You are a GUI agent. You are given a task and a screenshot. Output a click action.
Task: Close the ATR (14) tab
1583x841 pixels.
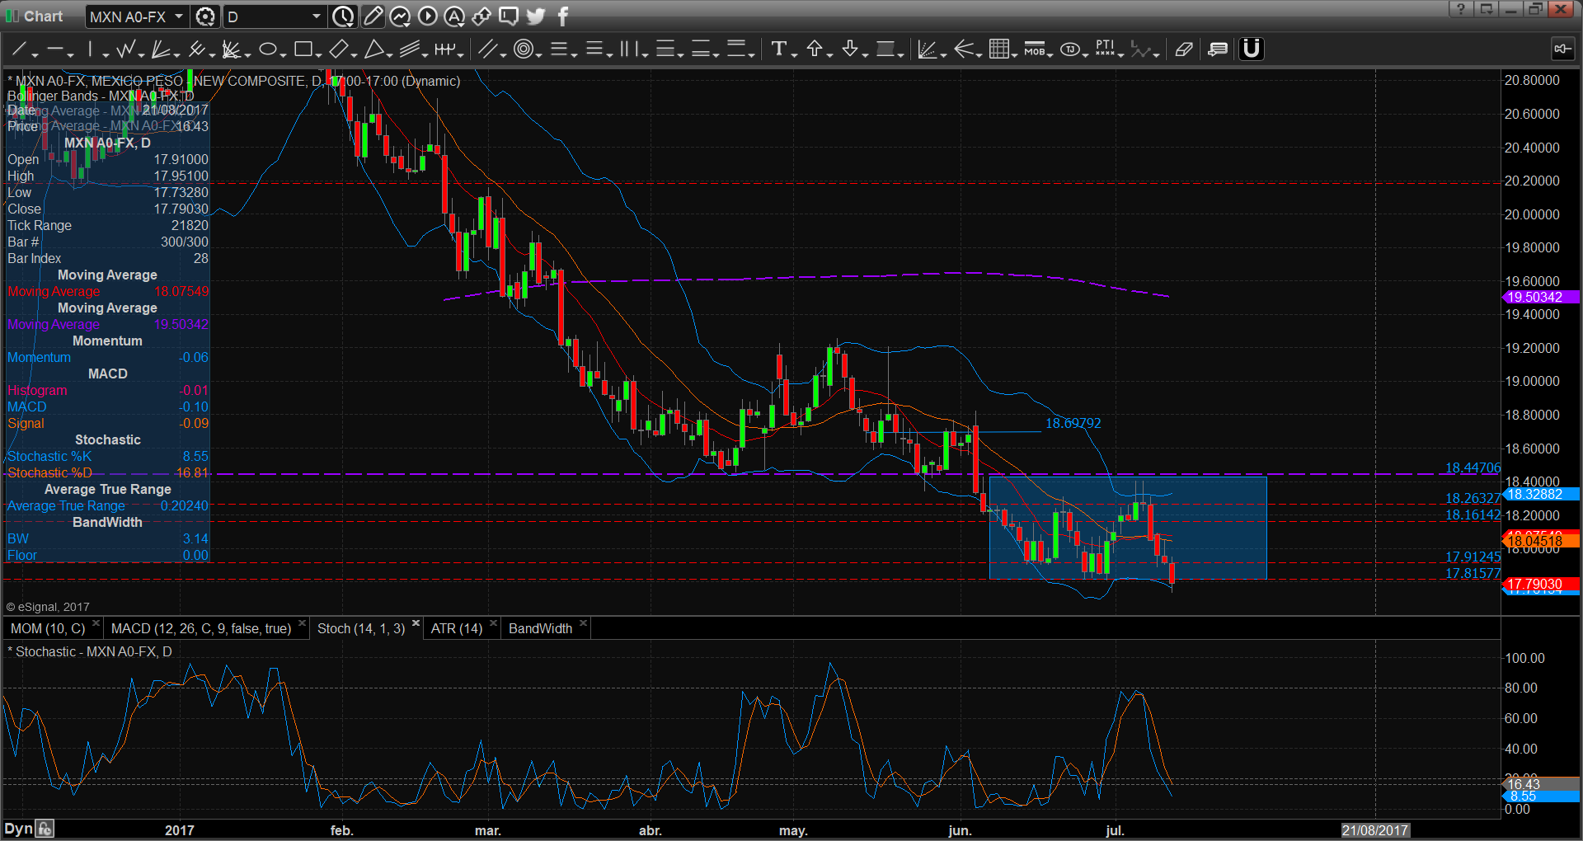coord(494,623)
